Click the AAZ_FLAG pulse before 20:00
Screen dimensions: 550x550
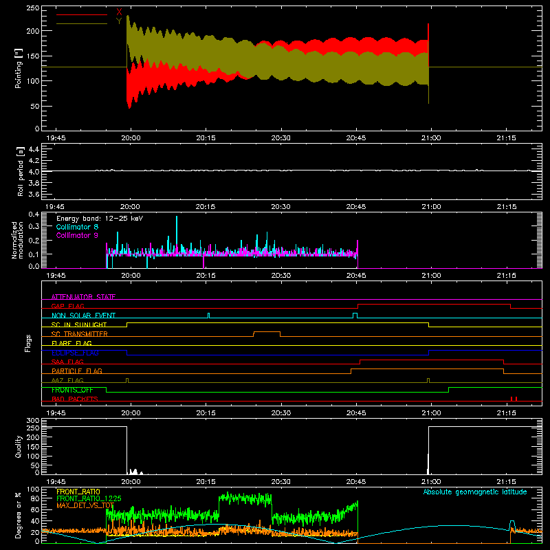127,380
